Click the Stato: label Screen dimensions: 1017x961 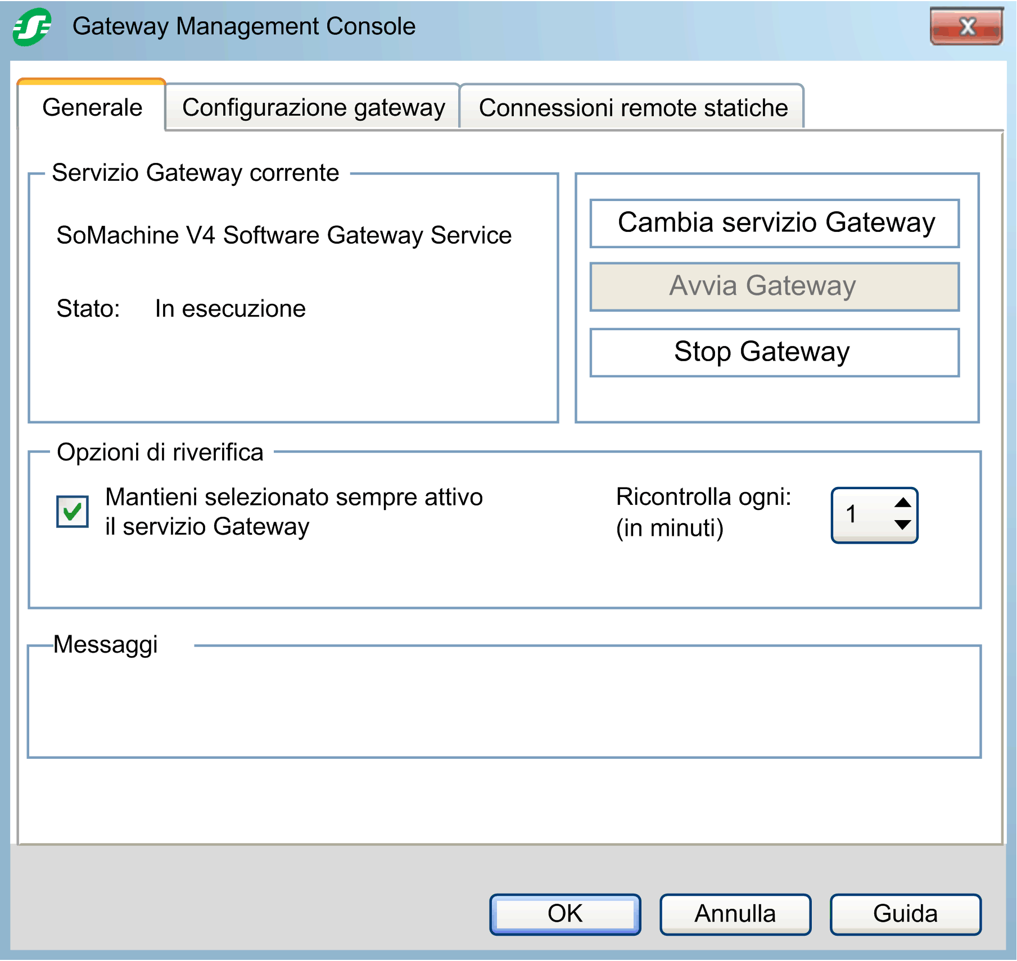[x=88, y=308]
